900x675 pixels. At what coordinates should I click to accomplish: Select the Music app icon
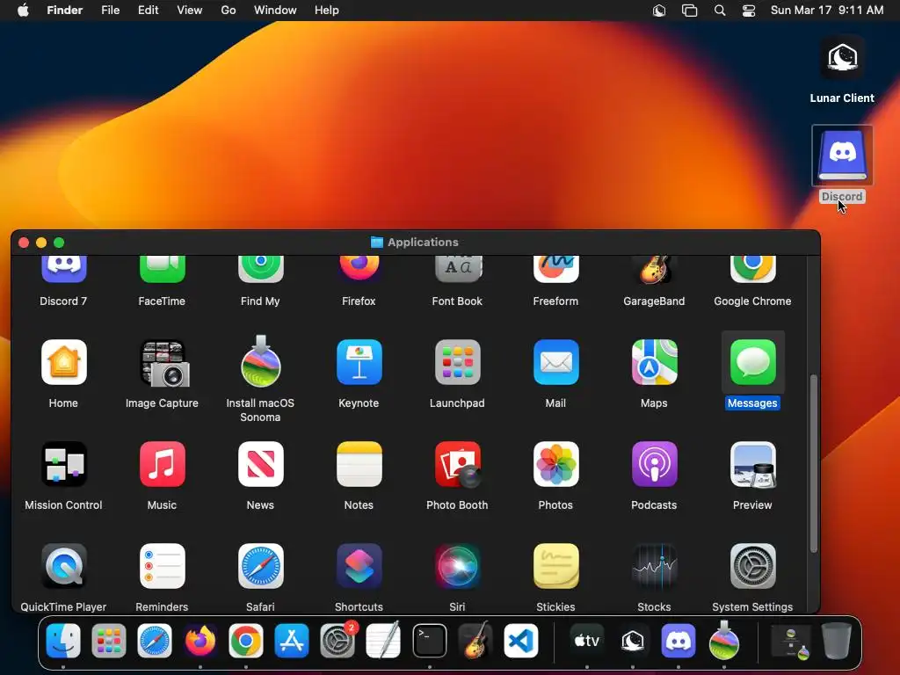(163, 464)
